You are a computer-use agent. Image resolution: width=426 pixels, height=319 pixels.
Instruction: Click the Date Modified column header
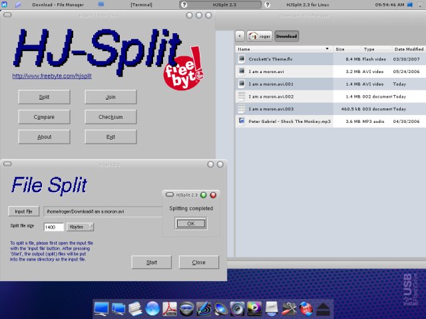(409, 49)
